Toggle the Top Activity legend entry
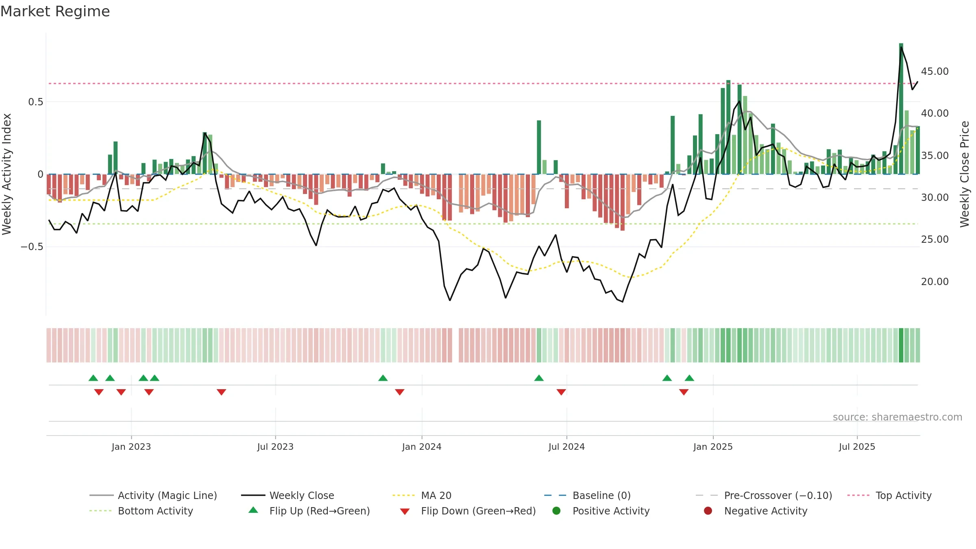The width and height of the screenshot is (976, 549). 889,495
